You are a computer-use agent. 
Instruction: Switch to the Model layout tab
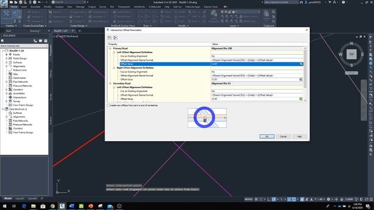(x=8, y=198)
